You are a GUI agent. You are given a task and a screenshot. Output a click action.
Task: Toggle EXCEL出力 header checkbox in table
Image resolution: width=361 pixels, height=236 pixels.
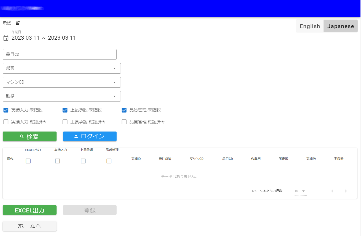28,161
